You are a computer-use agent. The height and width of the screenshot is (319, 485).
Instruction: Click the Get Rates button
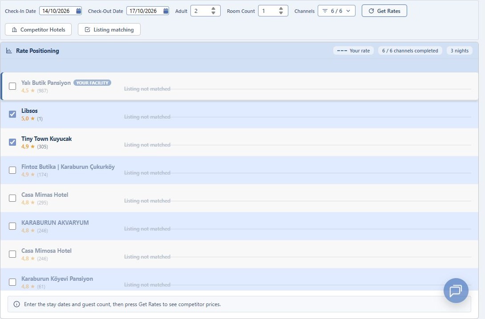[384, 11]
